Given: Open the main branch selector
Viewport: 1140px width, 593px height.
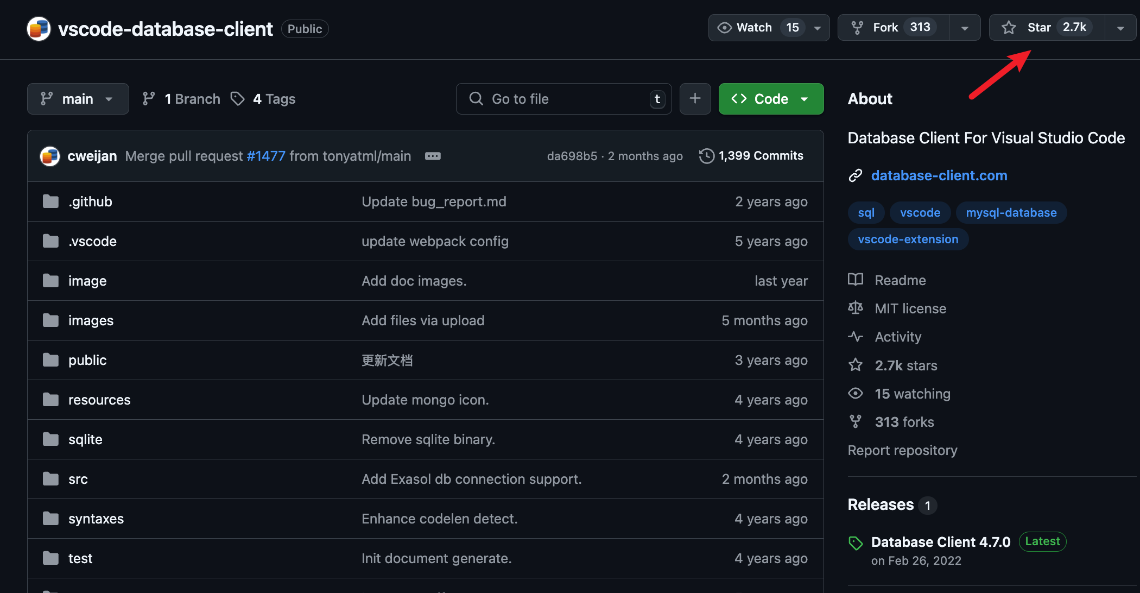Looking at the screenshot, I should [78, 99].
